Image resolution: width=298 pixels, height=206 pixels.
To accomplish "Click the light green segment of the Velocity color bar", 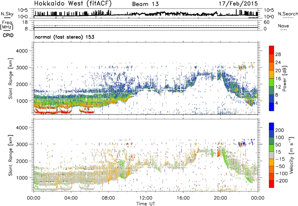I will click(x=272, y=148).
